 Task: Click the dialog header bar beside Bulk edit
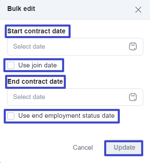85,10
